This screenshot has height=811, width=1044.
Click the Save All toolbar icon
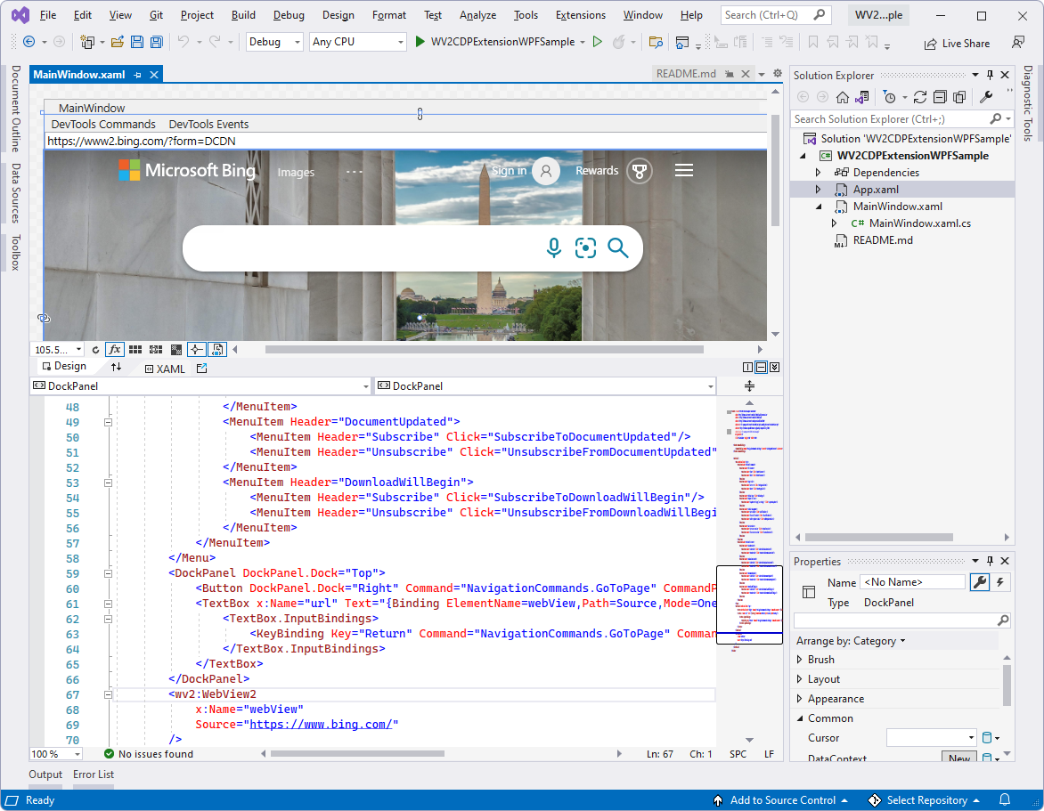(155, 42)
